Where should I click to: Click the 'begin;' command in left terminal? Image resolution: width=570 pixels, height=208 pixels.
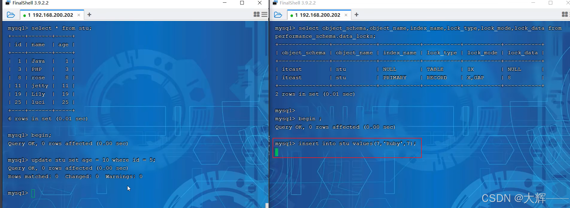pos(41,135)
